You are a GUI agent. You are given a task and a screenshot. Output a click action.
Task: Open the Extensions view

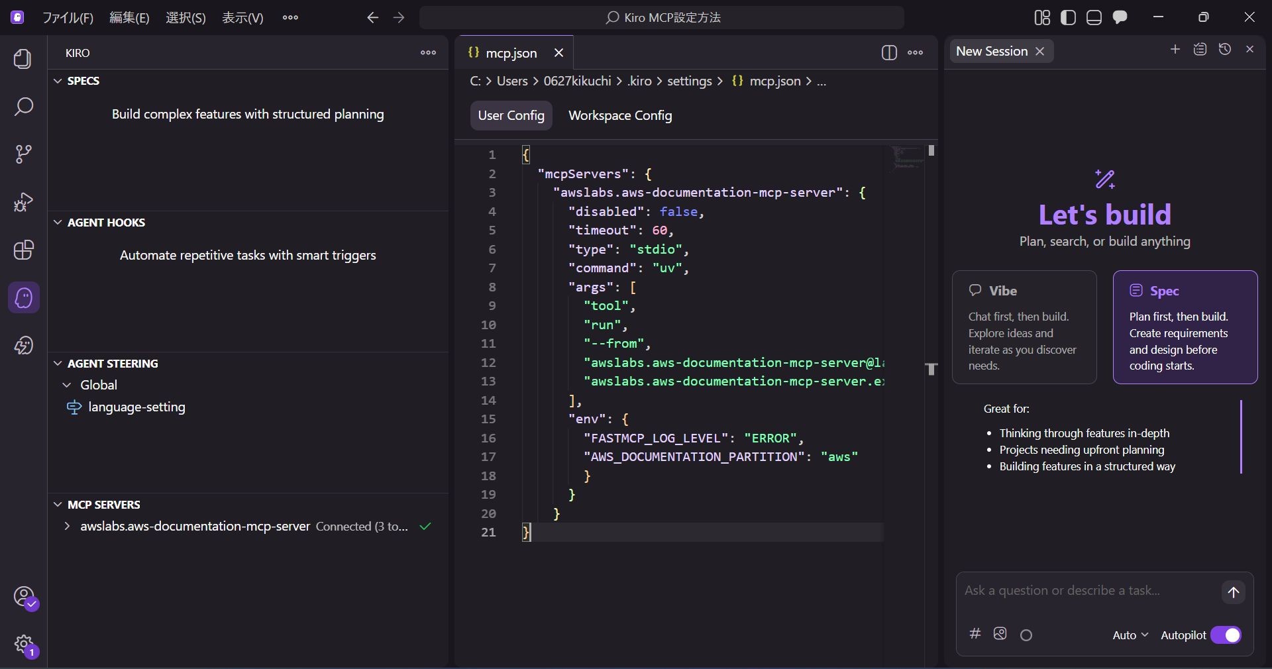point(23,250)
